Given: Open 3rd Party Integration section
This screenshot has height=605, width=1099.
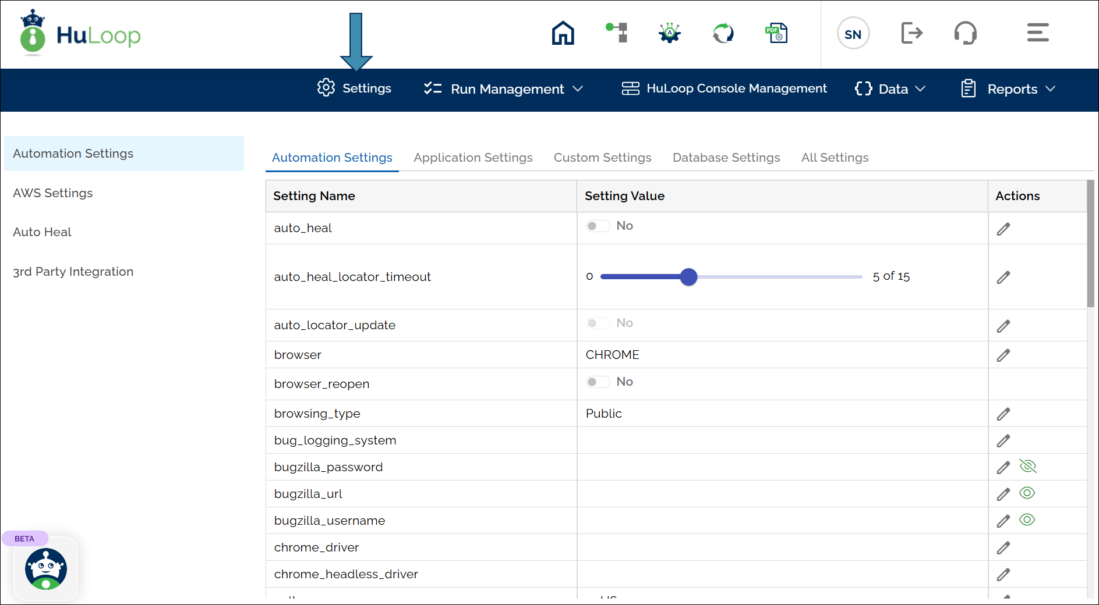Looking at the screenshot, I should 73,272.
